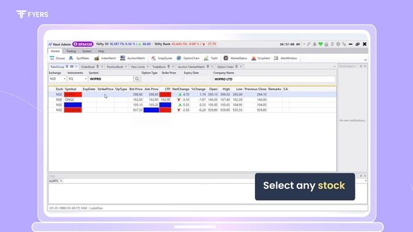Select the ONGC row in the watchlist
Screen dimensions: 413x232
coord(192,100)
